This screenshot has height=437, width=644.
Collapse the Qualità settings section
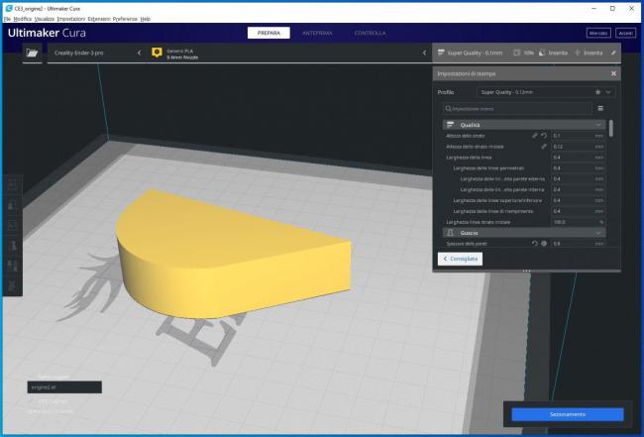598,125
